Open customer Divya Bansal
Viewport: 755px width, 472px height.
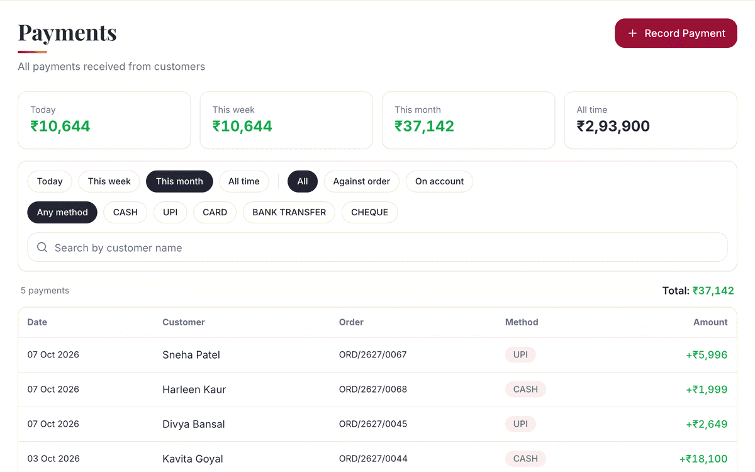click(194, 424)
